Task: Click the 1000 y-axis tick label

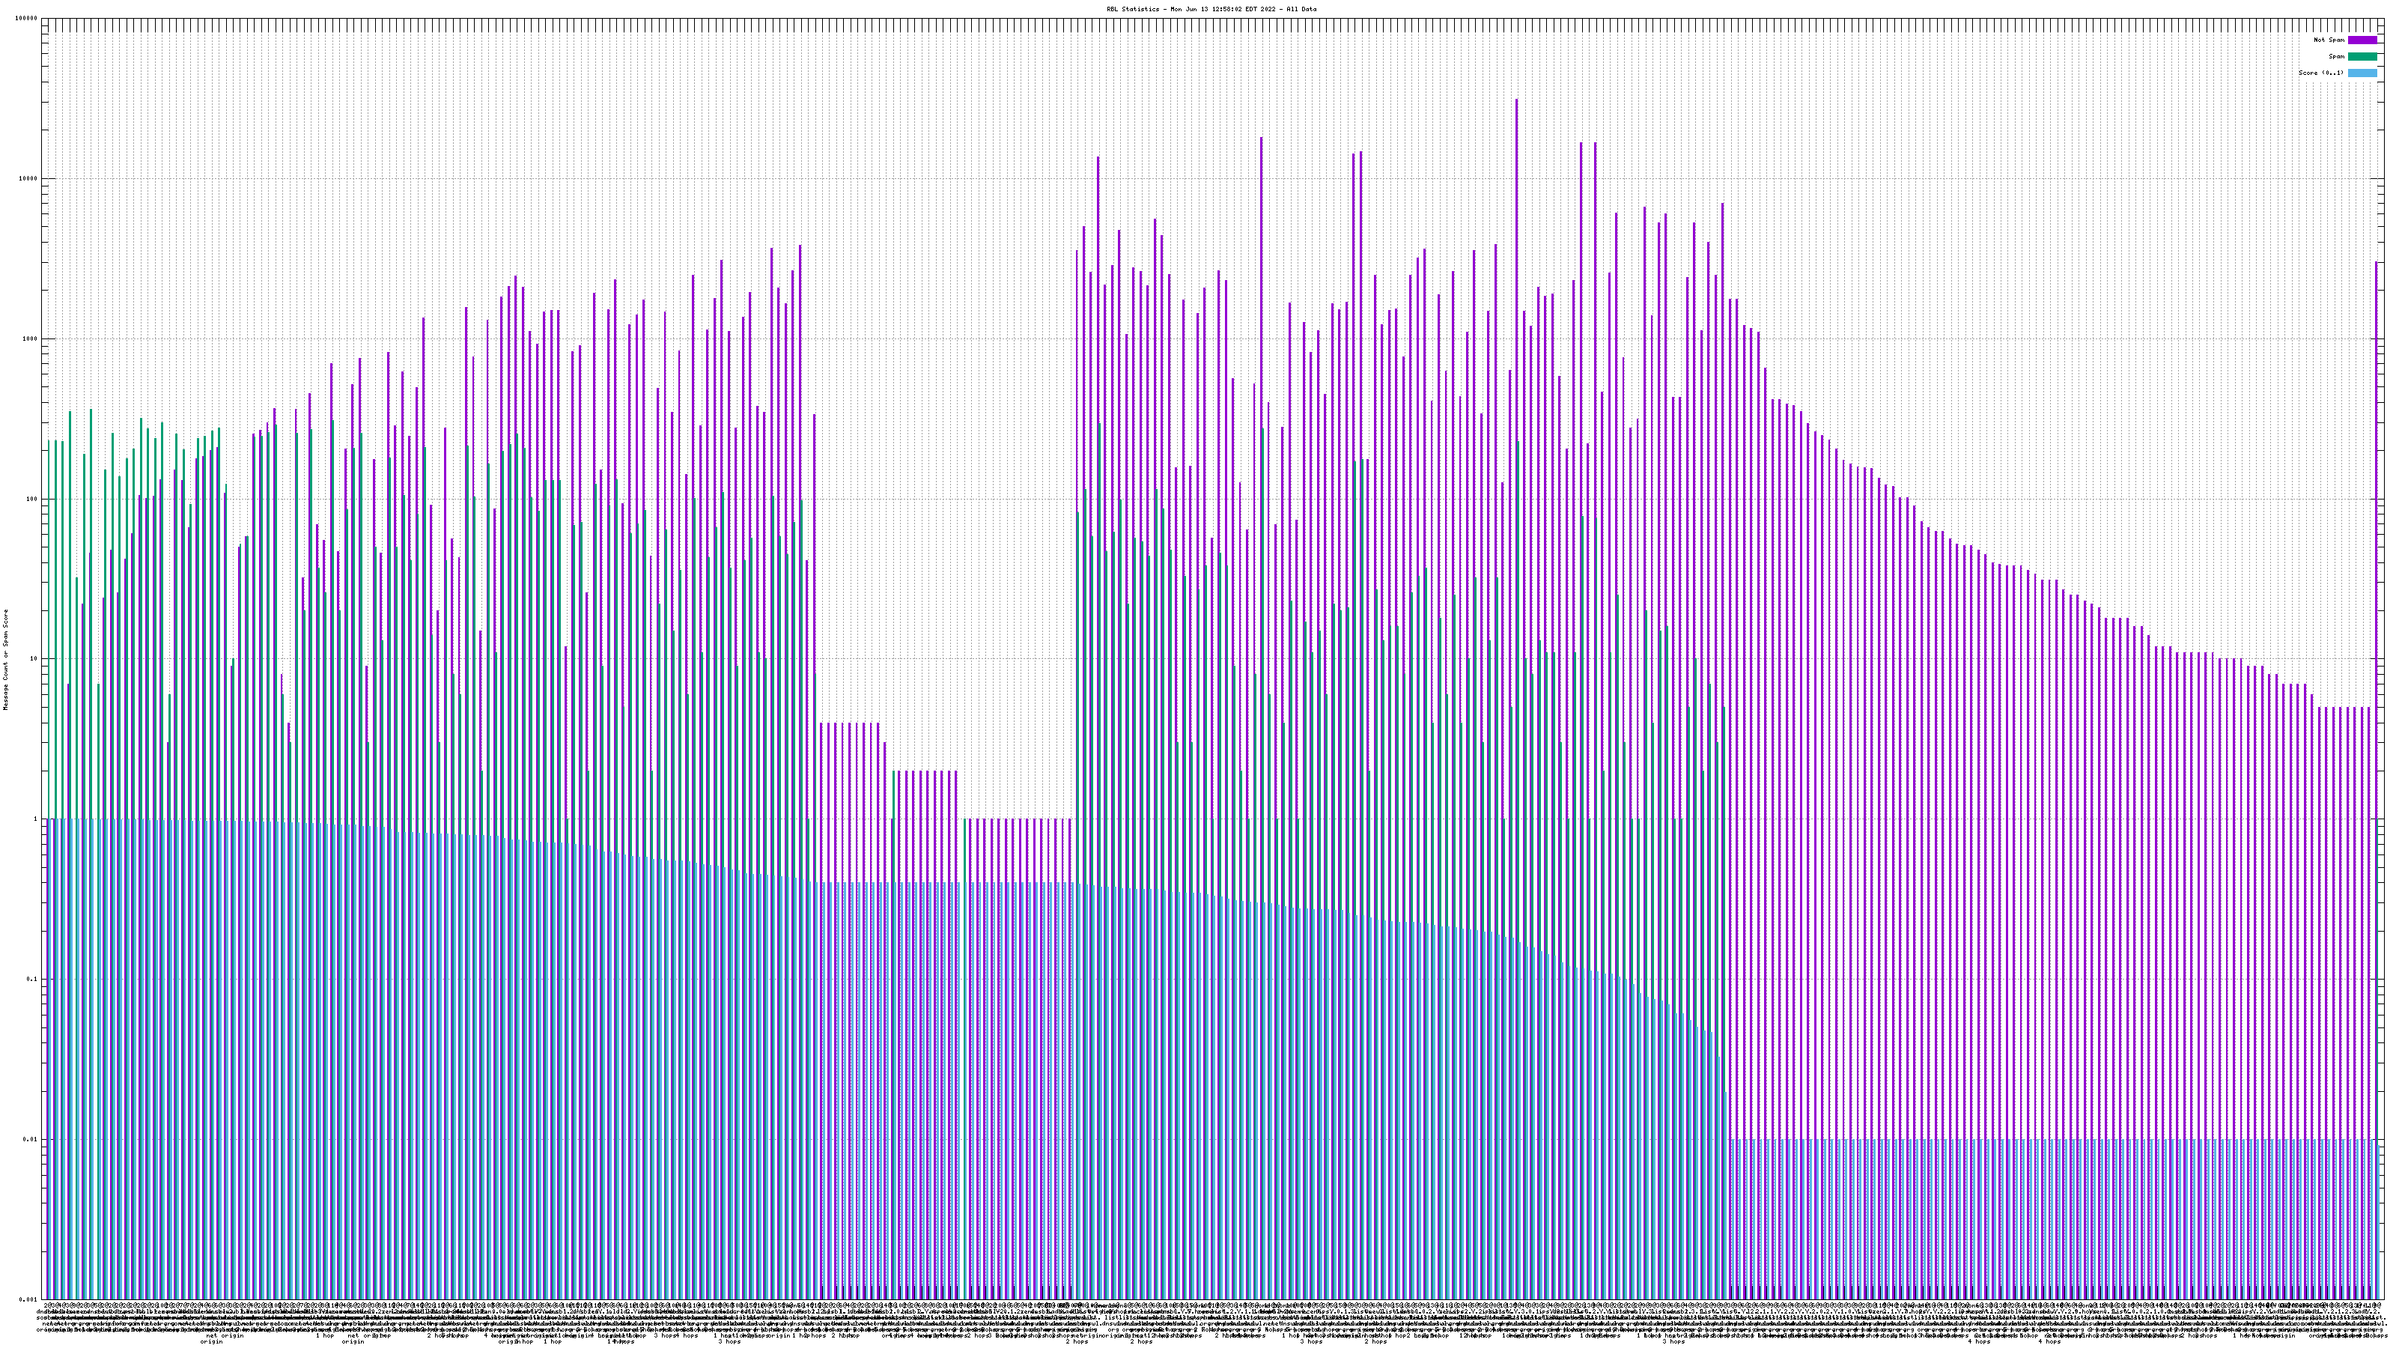Action: tap(31, 338)
